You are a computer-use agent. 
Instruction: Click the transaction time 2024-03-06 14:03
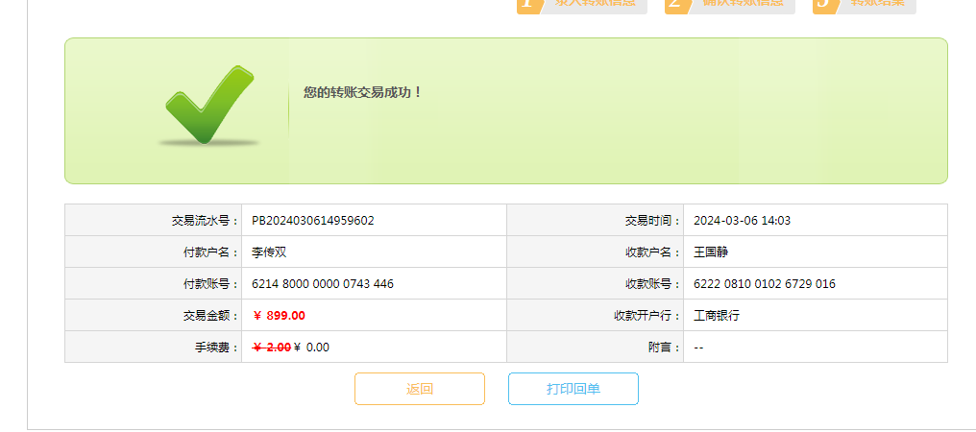pos(742,220)
